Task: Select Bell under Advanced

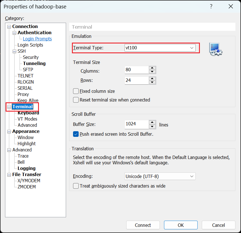Action: click(x=21, y=162)
